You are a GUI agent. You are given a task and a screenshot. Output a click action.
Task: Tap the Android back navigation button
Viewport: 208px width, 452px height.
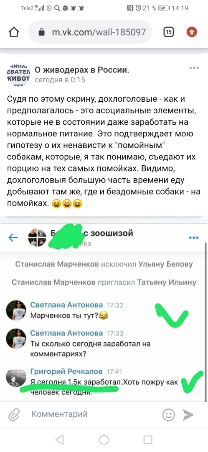click(x=60, y=439)
